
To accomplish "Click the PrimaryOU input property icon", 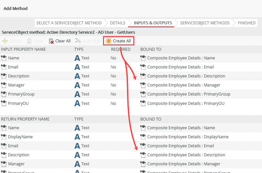I will (x=4, y=103).
